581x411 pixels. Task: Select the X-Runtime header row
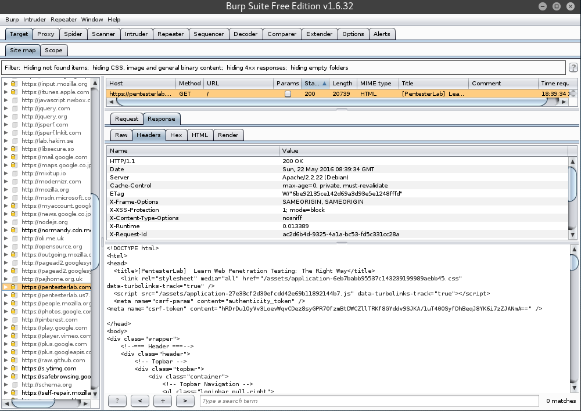(337, 226)
